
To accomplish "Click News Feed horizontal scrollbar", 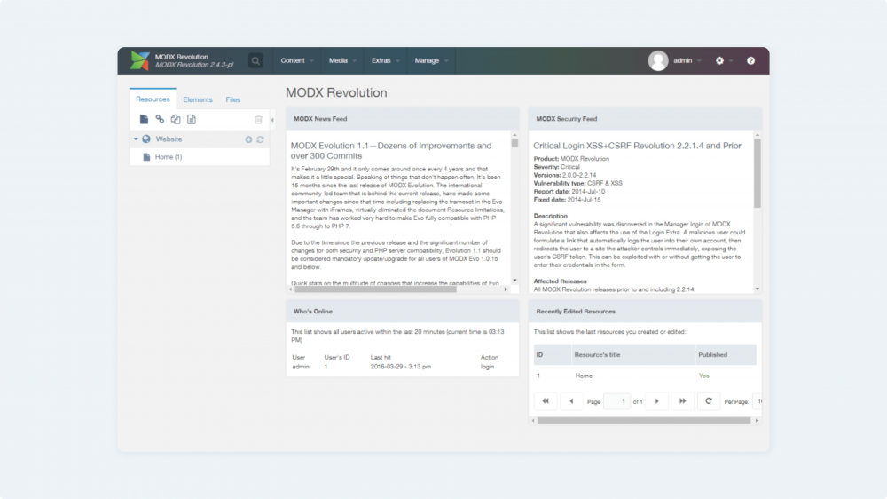I will tap(375, 289).
